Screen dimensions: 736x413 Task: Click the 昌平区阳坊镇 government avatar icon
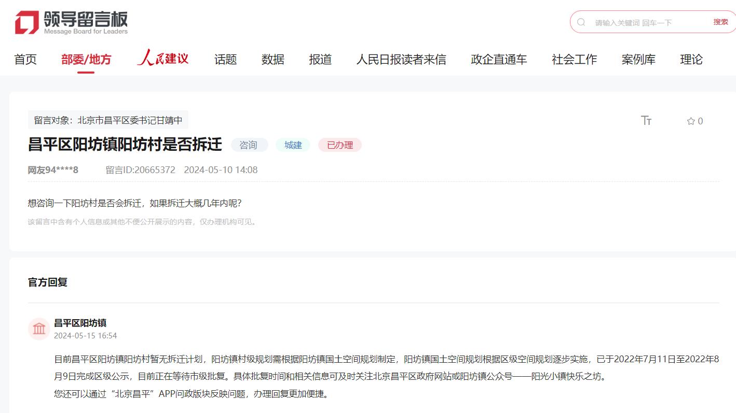(x=39, y=329)
